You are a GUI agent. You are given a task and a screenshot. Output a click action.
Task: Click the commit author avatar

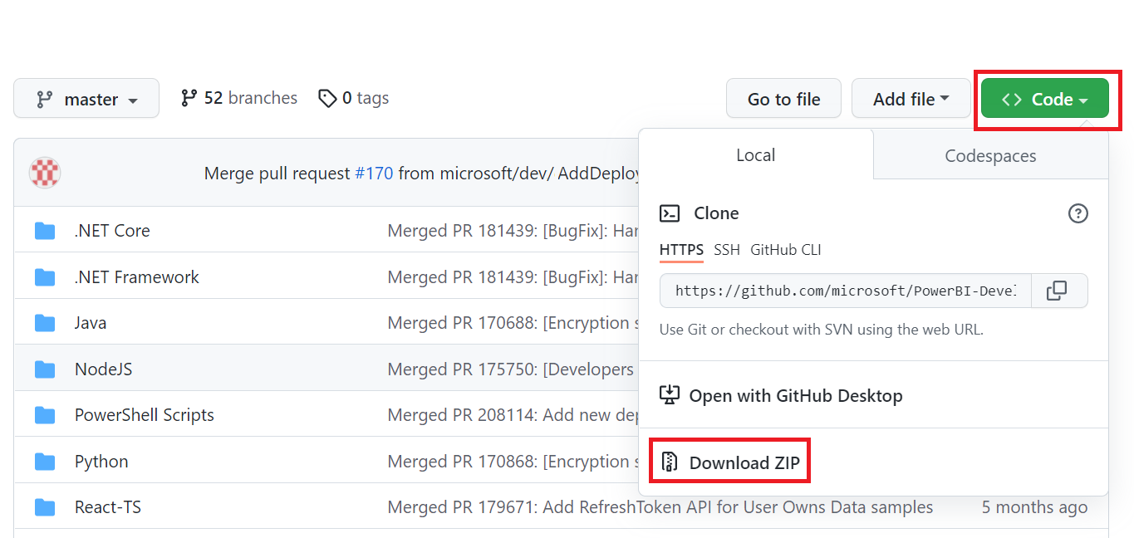[45, 173]
